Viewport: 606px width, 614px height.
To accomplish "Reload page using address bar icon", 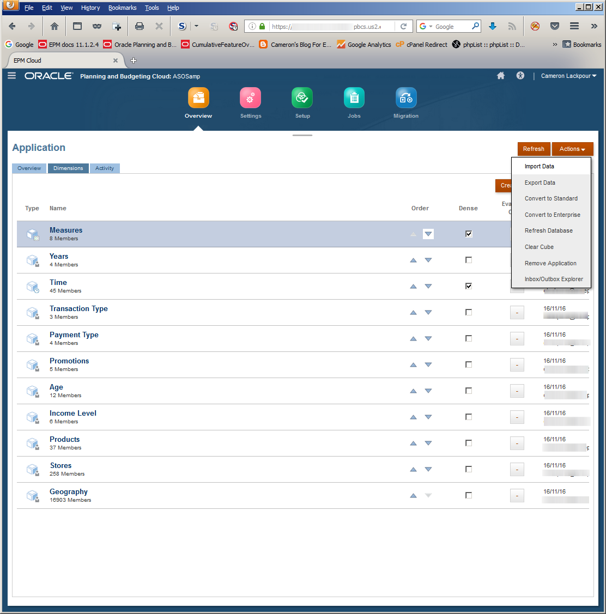I will point(403,26).
